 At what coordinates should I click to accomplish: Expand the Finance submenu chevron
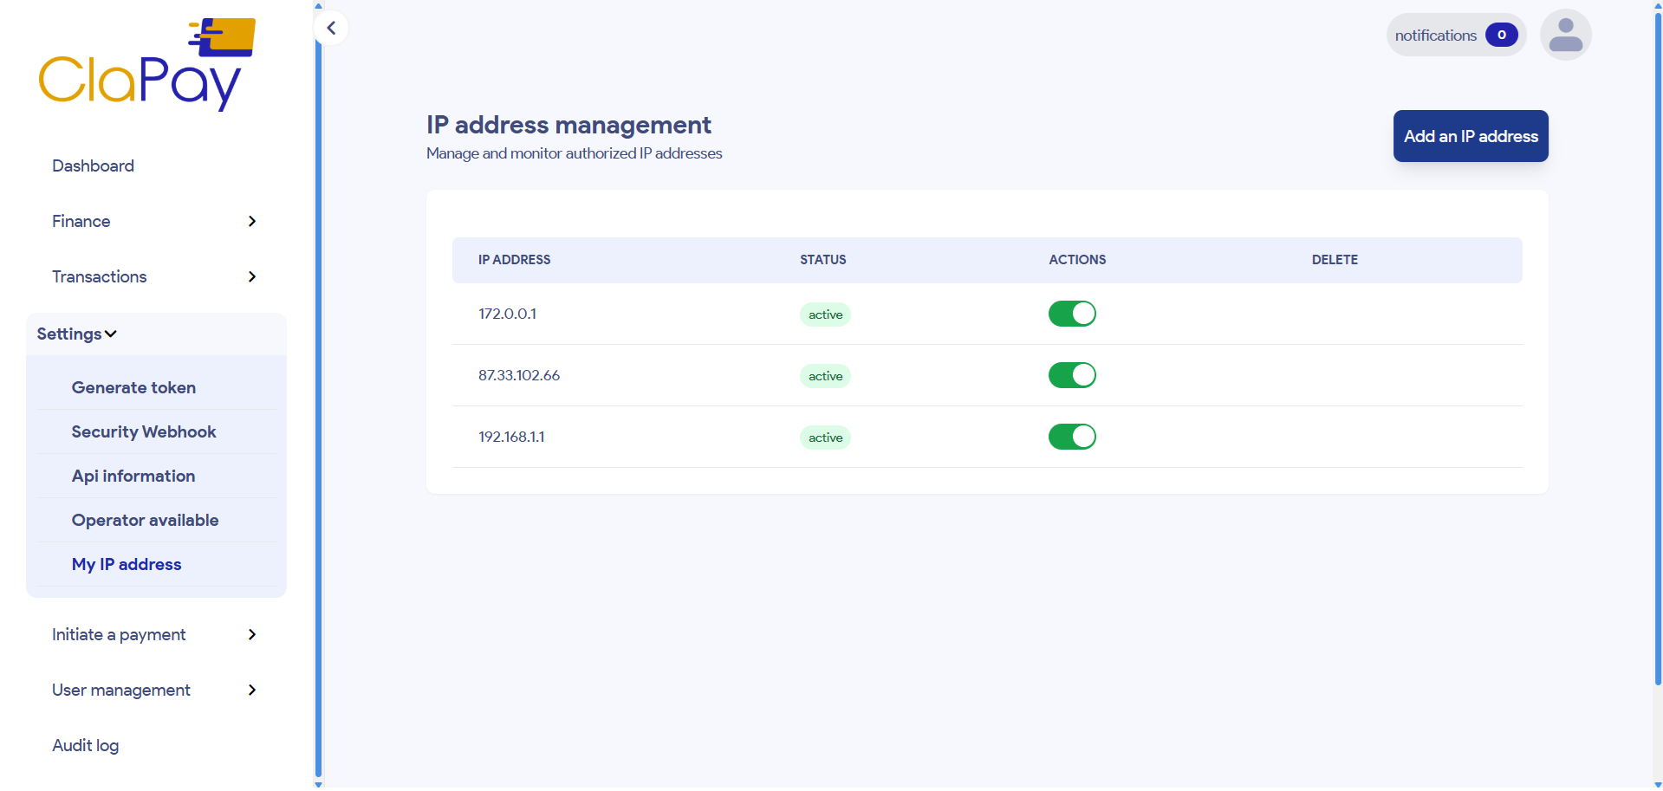[x=251, y=222]
